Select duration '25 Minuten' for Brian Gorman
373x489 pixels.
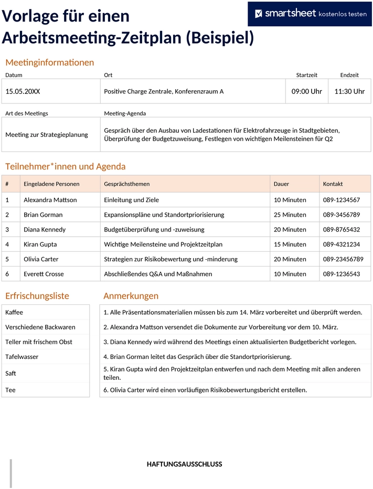click(290, 215)
